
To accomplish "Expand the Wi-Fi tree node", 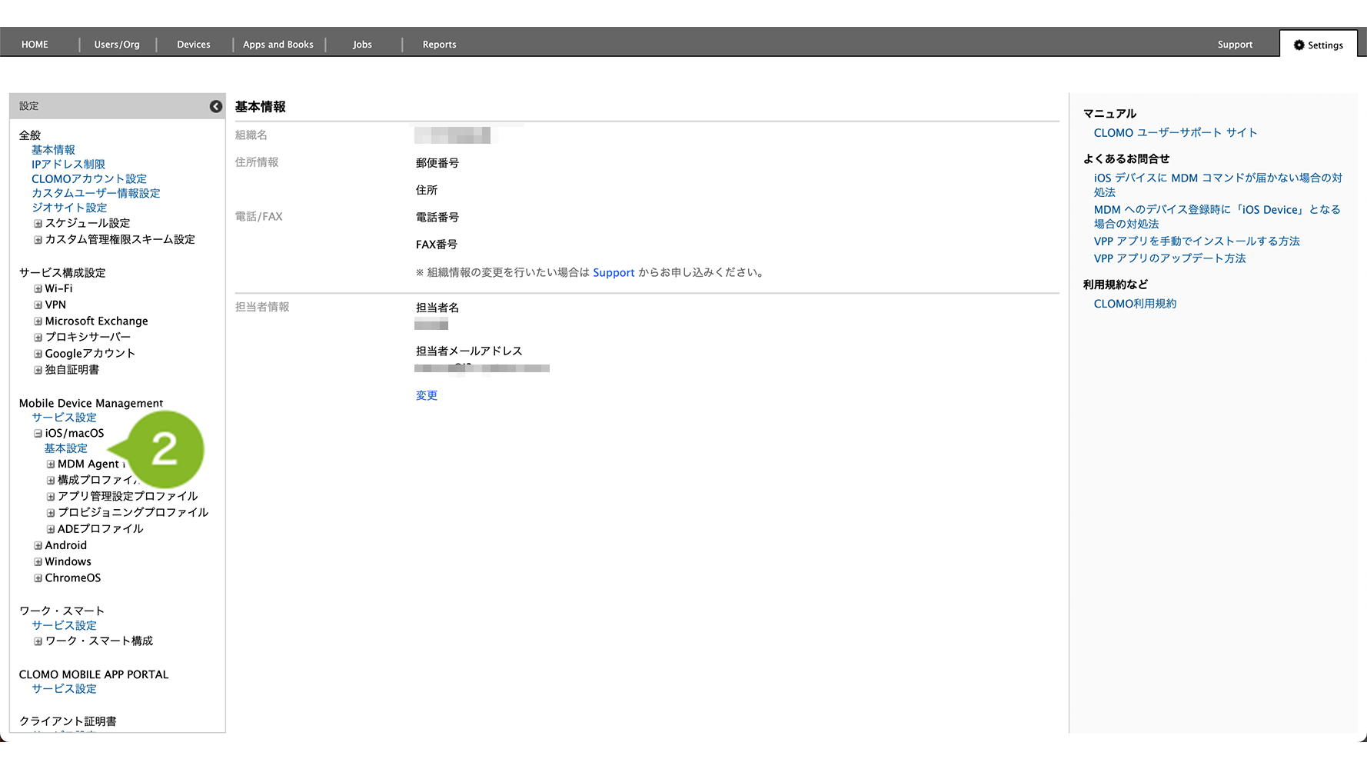I will click(x=38, y=289).
